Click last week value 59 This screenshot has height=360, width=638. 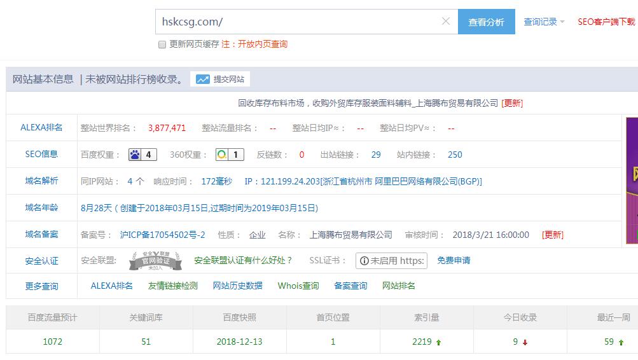coord(609,342)
